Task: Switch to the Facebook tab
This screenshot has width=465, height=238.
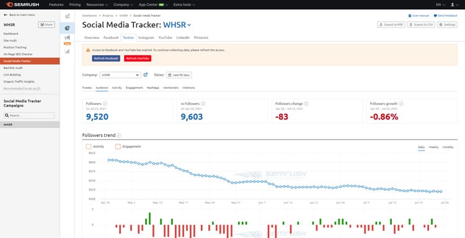Action: pyautogui.click(x=111, y=38)
